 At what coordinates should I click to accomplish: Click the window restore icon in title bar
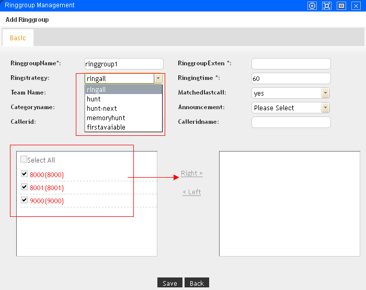pyautogui.click(x=341, y=6)
